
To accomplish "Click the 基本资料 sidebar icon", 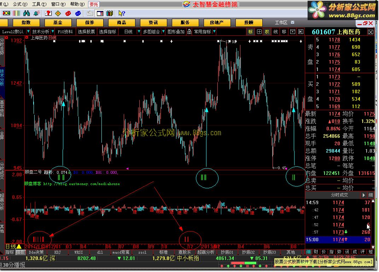I will coord(2,109).
